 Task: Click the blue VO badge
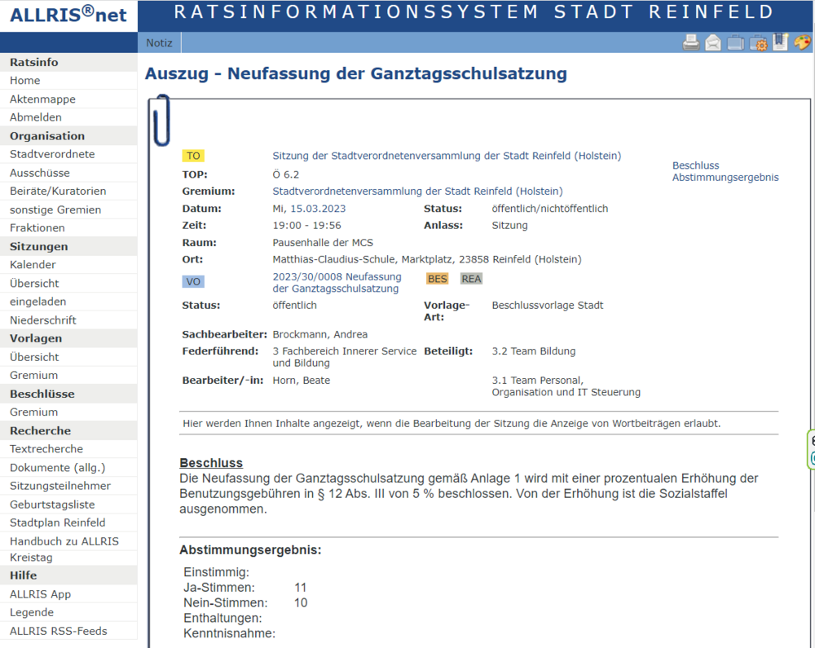click(x=193, y=281)
